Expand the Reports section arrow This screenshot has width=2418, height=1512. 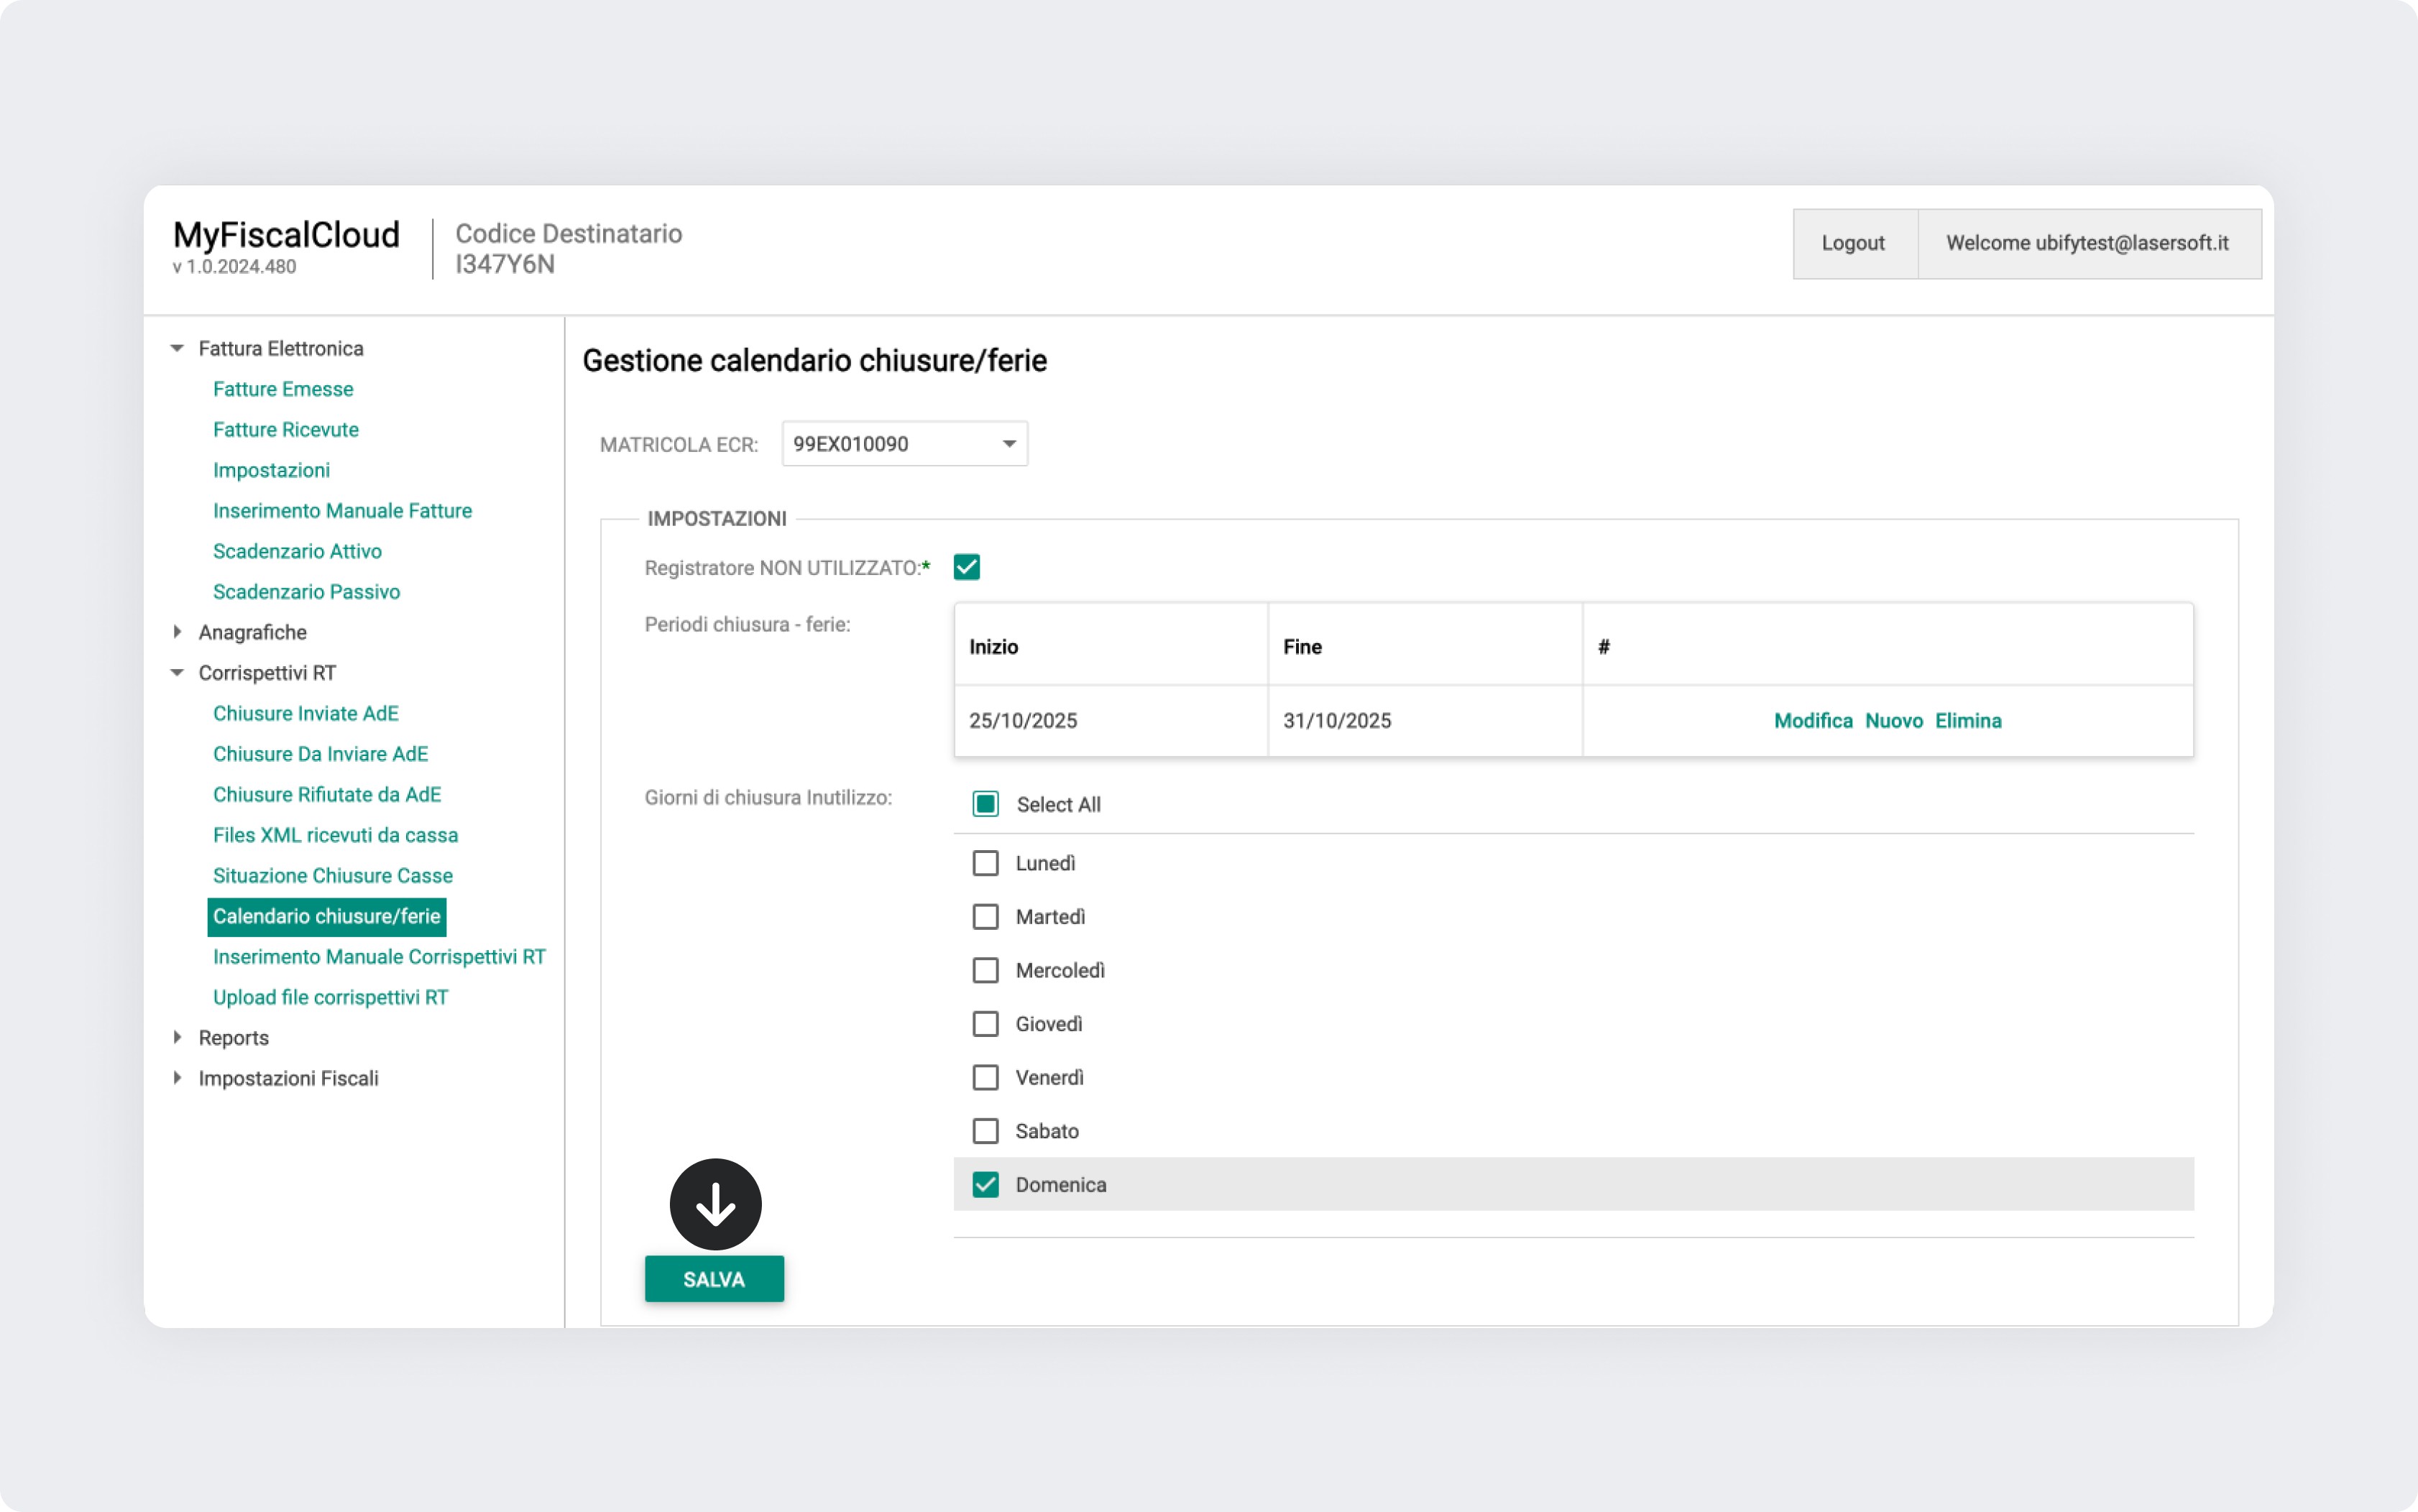coord(177,1037)
